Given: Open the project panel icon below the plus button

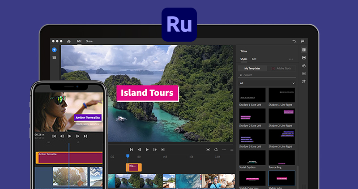Looking at the screenshot, I should pyautogui.click(x=54, y=58).
